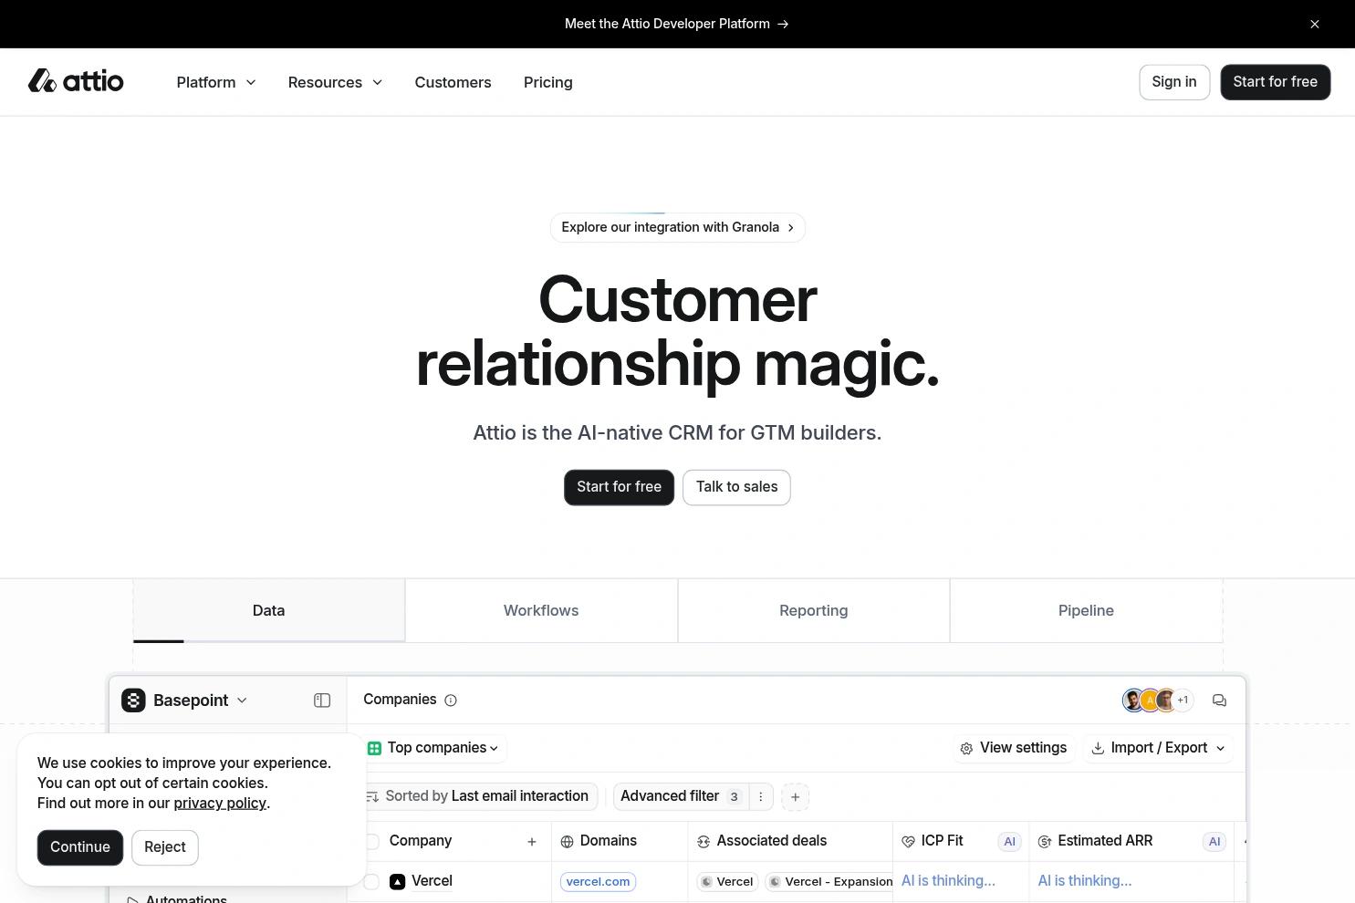Switch to the Workflows tab
This screenshot has height=903, width=1355.
541,610
